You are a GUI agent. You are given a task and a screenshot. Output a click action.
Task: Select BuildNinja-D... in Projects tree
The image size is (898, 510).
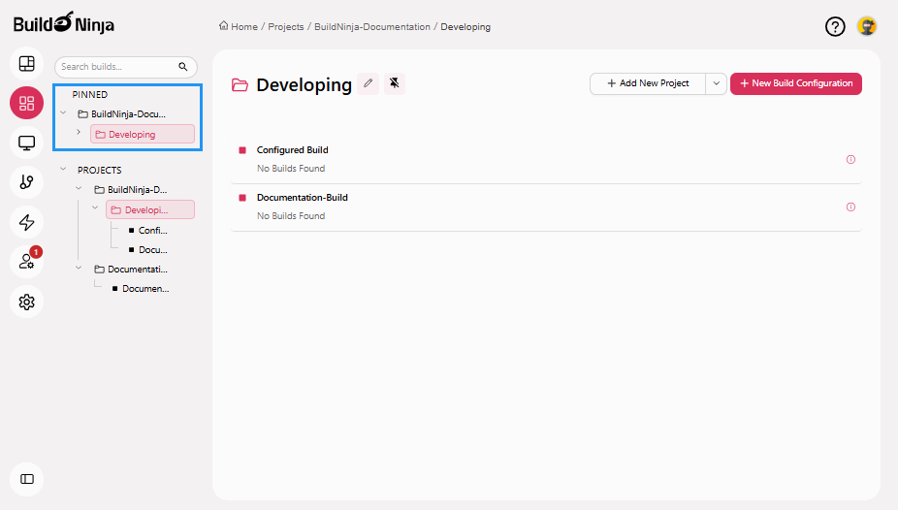tap(131, 189)
